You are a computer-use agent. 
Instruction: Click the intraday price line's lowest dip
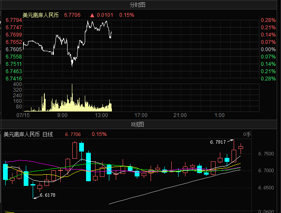tap(72, 65)
